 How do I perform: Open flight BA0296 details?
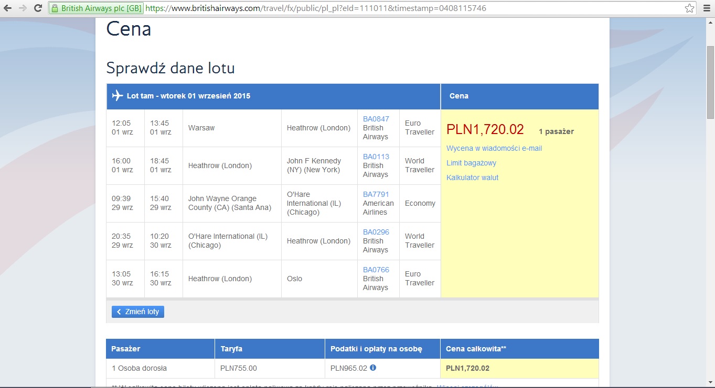(x=376, y=232)
